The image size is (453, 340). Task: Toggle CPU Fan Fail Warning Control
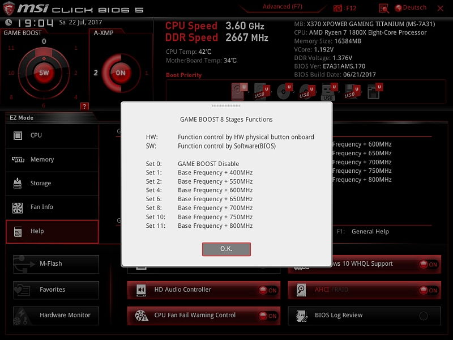click(267, 316)
